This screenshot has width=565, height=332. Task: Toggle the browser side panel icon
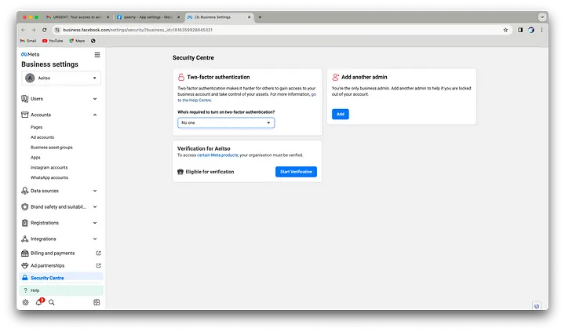(x=520, y=30)
